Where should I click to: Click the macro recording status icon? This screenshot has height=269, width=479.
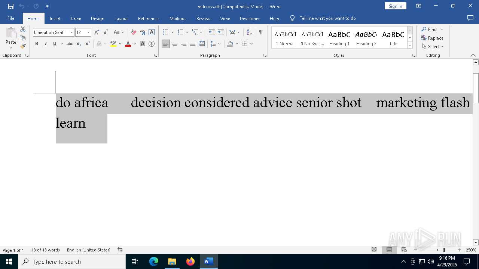(120, 250)
